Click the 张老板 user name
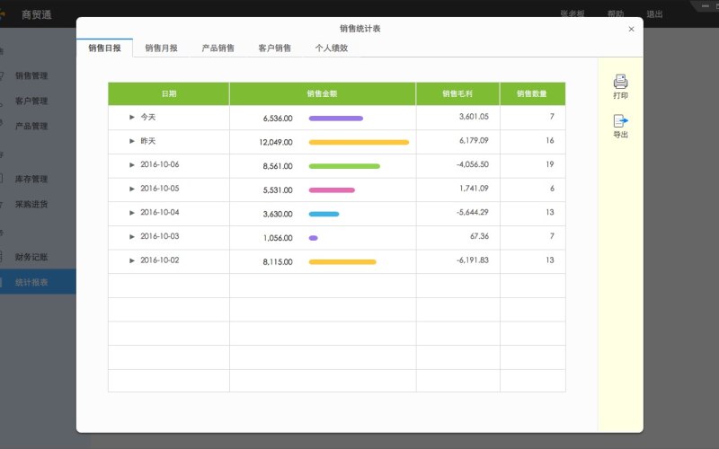Screen dimensions: 719x449 (x=573, y=14)
